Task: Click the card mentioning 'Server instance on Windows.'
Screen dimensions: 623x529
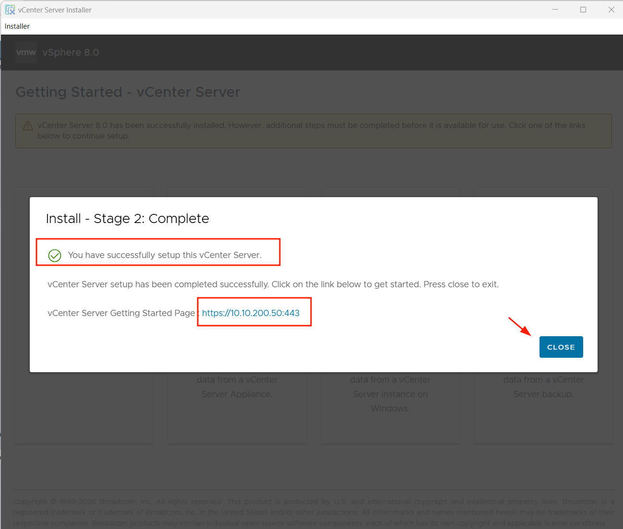Action: tap(390, 408)
